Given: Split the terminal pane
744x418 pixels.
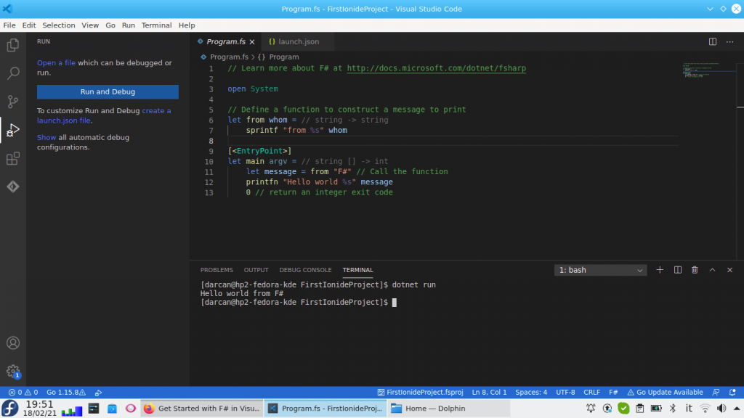Looking at the screenshot, I should coord(678,270).
